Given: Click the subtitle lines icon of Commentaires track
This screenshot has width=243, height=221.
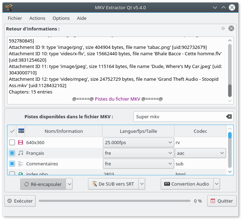Looking at the screenshot, I should [21, 164].
